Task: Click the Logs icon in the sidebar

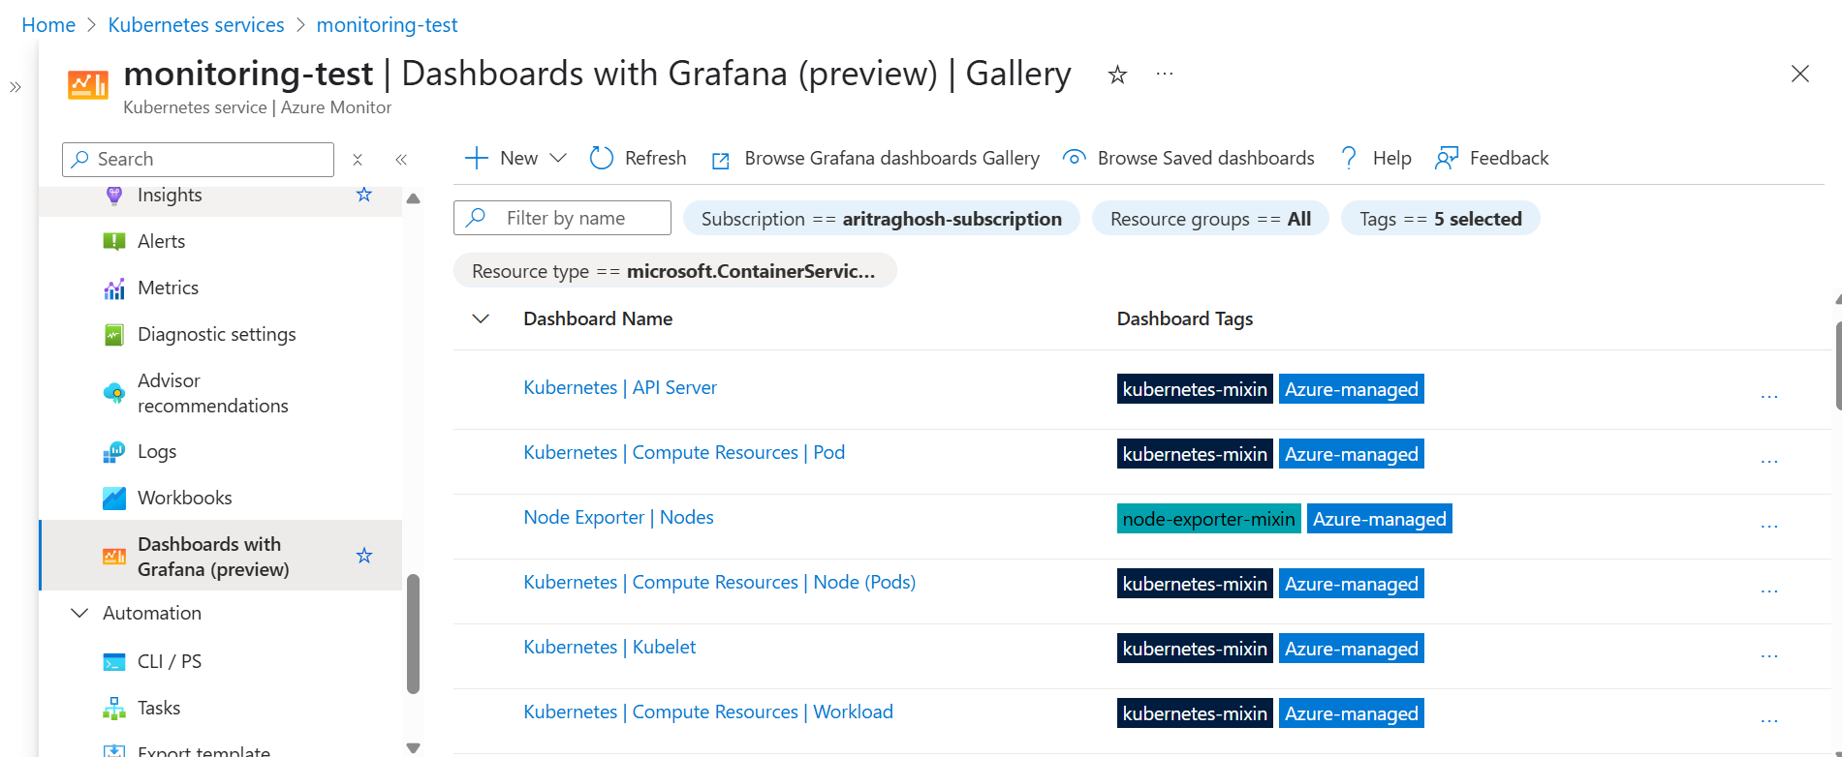Action: pyautogui.click(x=114, y=452)
